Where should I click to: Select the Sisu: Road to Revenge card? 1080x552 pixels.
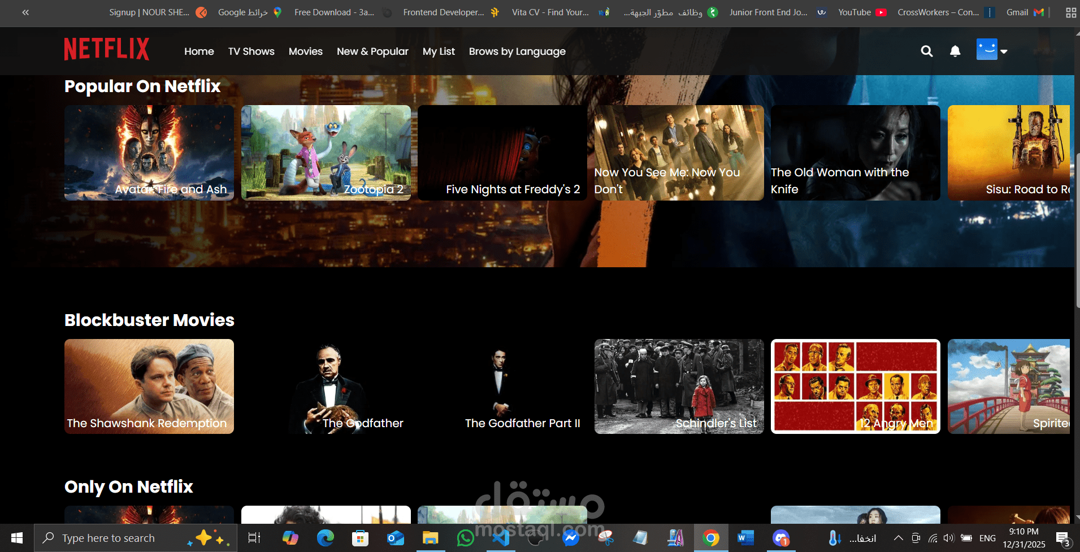pyautogui.click(x=1009, y=153)
